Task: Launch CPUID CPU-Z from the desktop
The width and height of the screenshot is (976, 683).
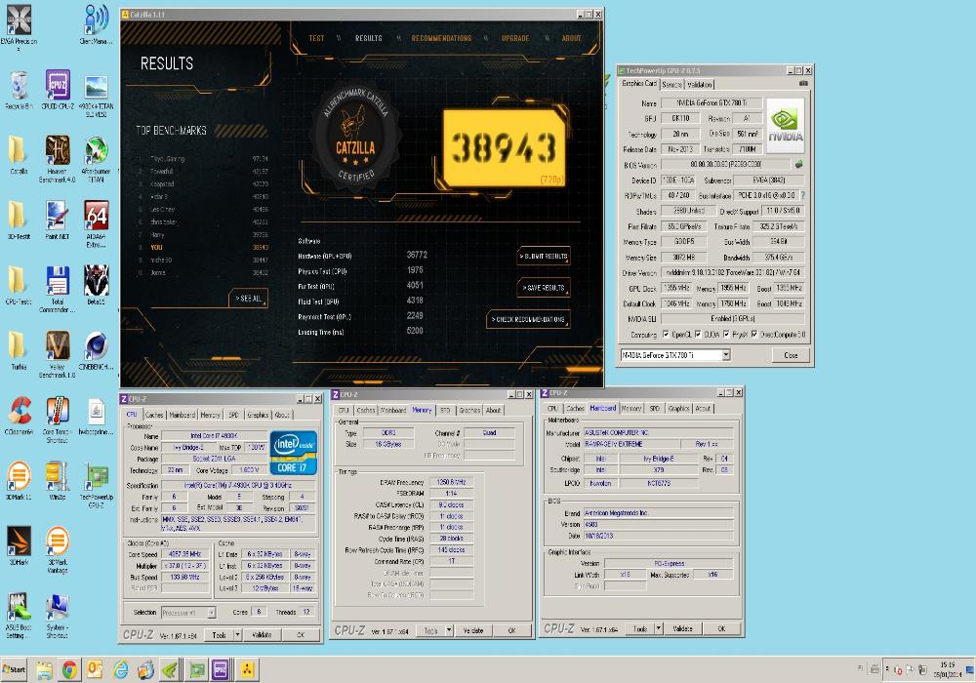Action: [58, 91]
